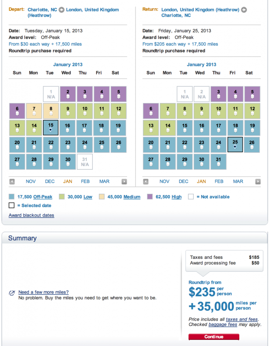The width and height of the screenshot is (269, 346).
Task: Click airplane icon beside Need a few more miles
Action: click(12, 293)
